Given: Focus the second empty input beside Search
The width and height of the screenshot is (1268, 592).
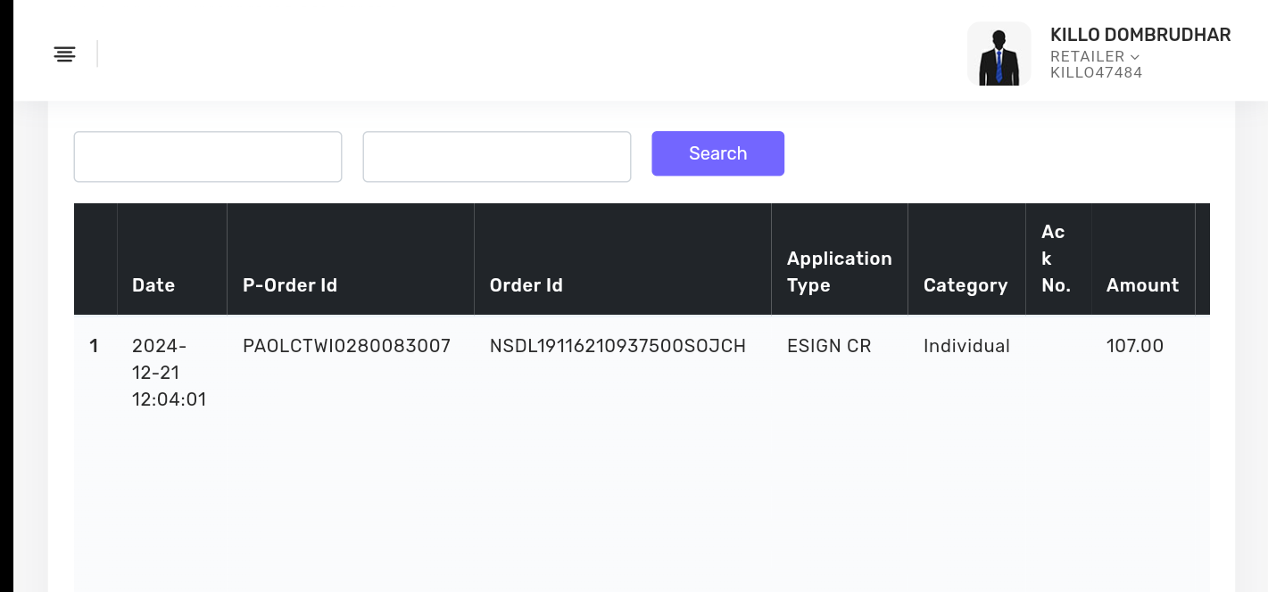Looking at the screenshot, I should [496, 157].
